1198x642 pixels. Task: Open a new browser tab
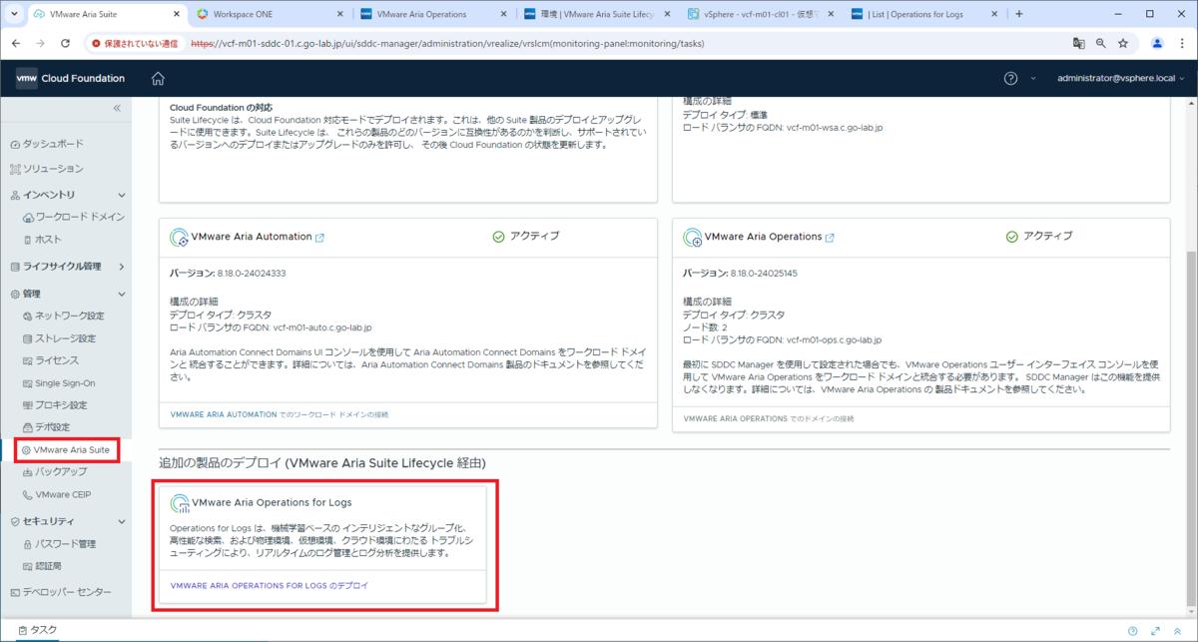(x=1018, y=14)
